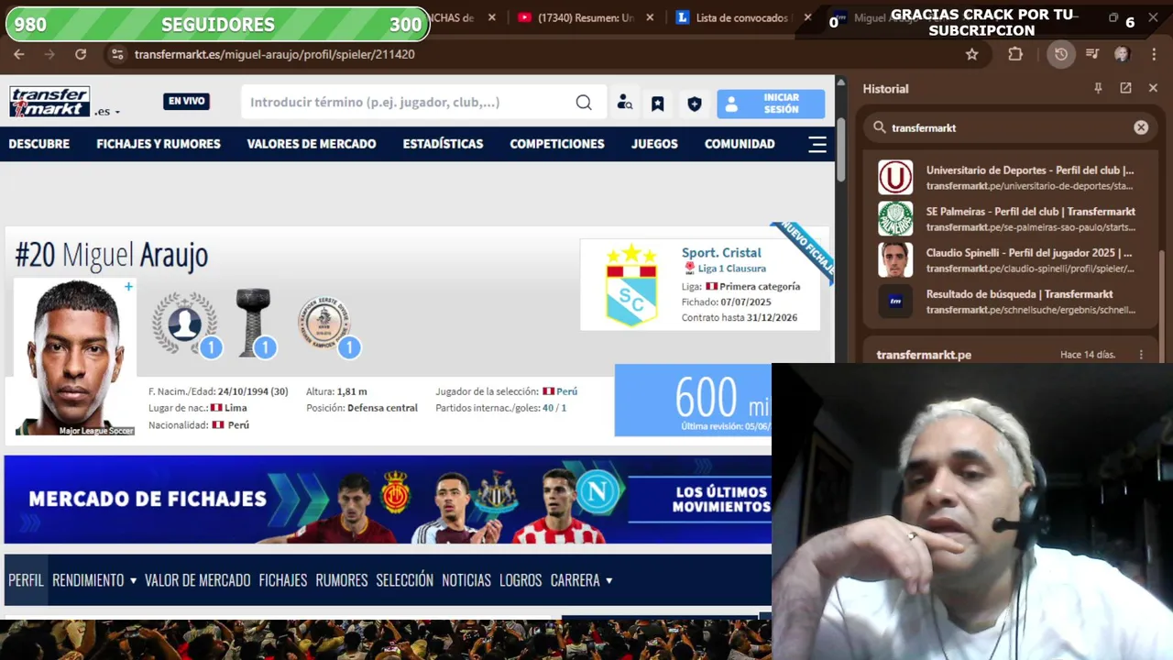Select the Noticias player tab

[x=466, y=580]
